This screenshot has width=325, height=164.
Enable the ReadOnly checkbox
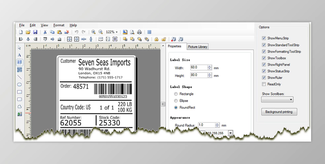tap(263, 84)
